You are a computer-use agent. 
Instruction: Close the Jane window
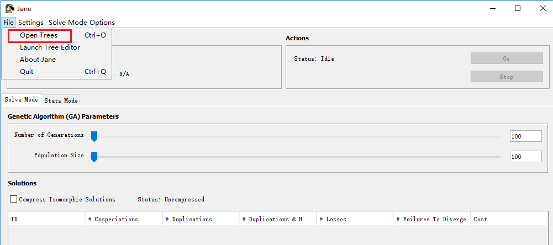click(543, 8)
